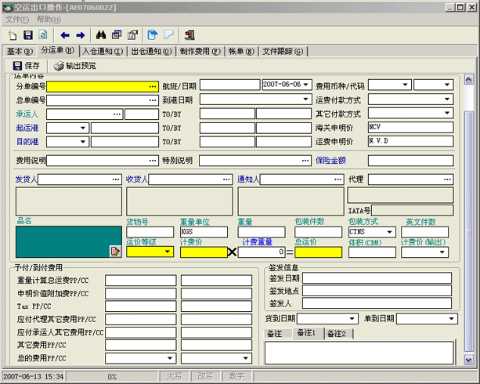Viewport: 480px width, 384px height.
Task: Go to next record with right arrow
Action: pos(80,35)
